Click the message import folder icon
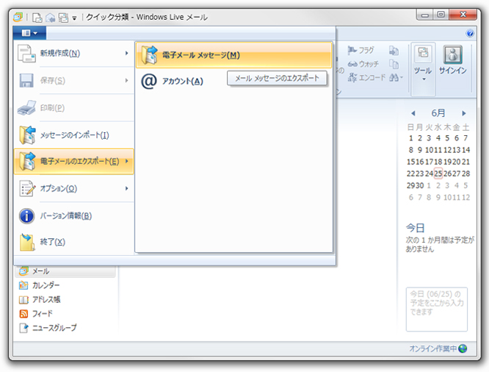The image size is (489, 372). [x=27, y=135]
